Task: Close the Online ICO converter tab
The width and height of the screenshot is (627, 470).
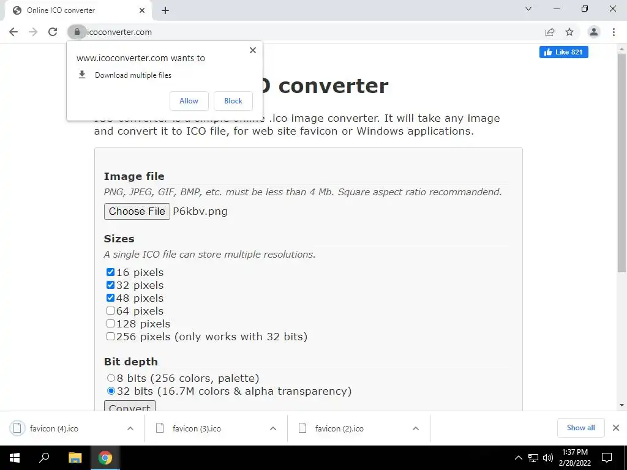Action: pos(142,10)
